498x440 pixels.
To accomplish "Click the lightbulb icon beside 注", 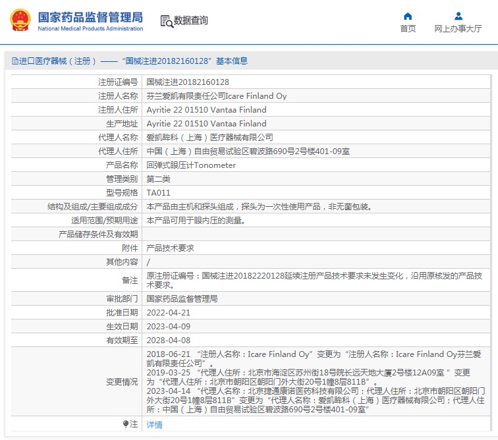I will [x=125, y=424].
